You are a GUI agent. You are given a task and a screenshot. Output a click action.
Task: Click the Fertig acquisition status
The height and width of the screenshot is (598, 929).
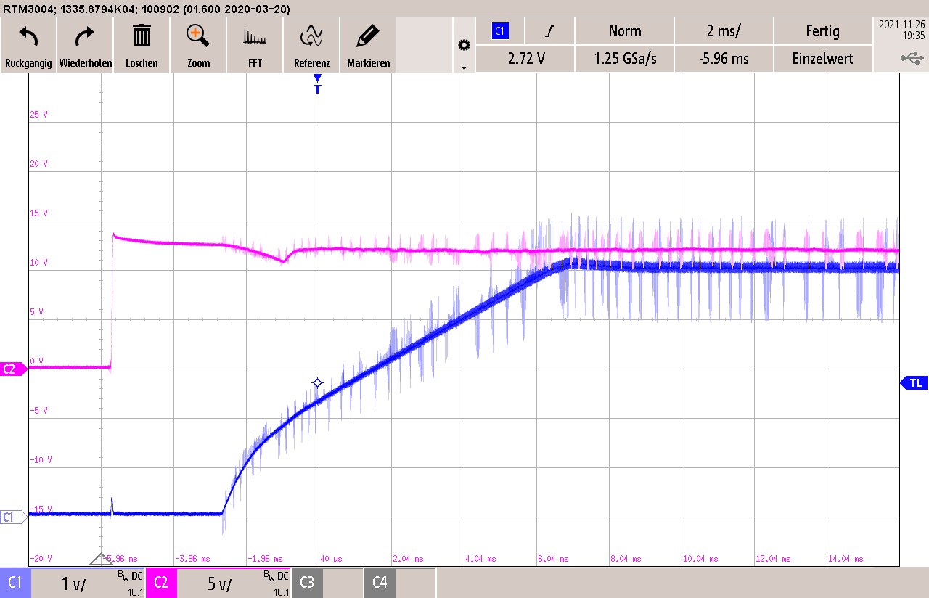(x=823, y=31)
